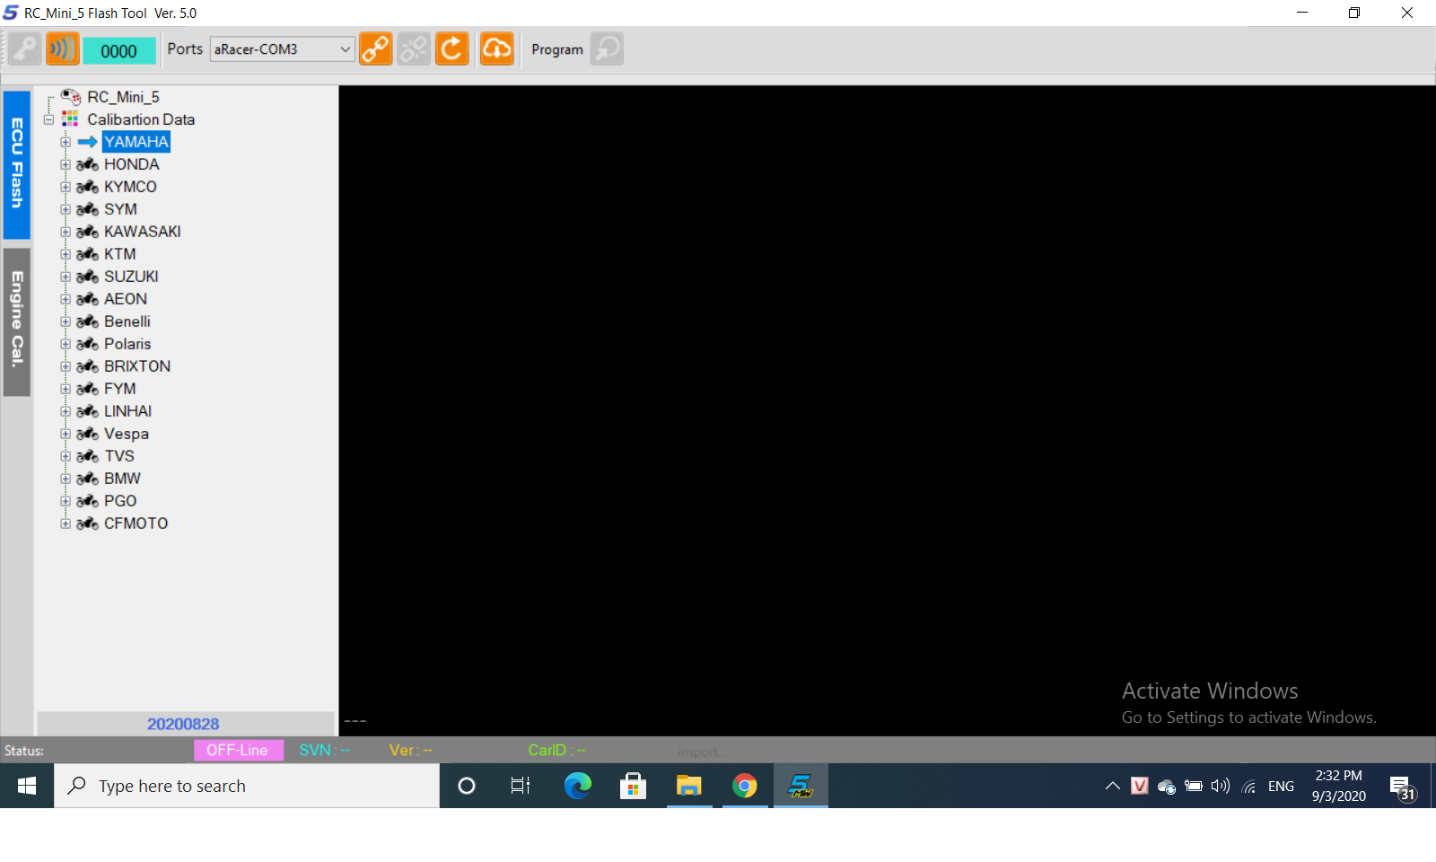Click the motorcycle icon beside PGO
The image size is (1436, 862).
88,501
